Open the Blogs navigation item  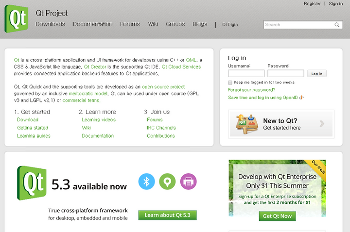tap(200, 24)
